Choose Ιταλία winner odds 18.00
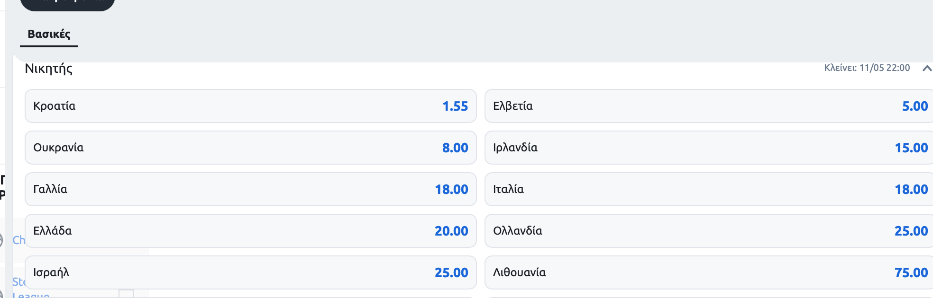The width and height of the screenshot is (933, 298). tap(709, 189)
